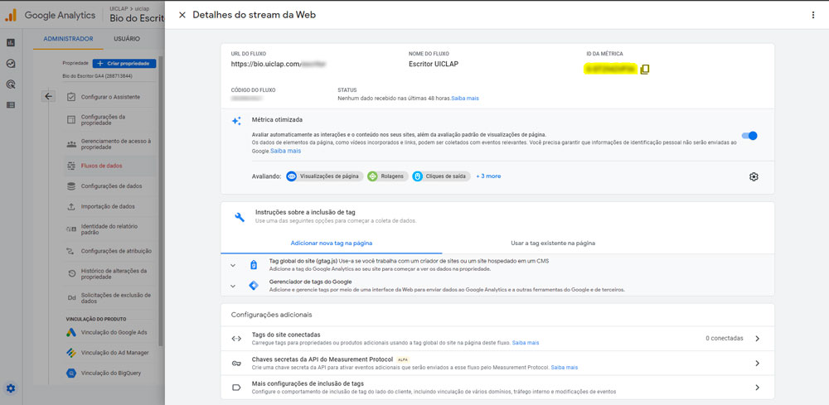Click the Rolagens chip
The height and width of the screenshot is (405, 829).
click(x=388, y=176)
